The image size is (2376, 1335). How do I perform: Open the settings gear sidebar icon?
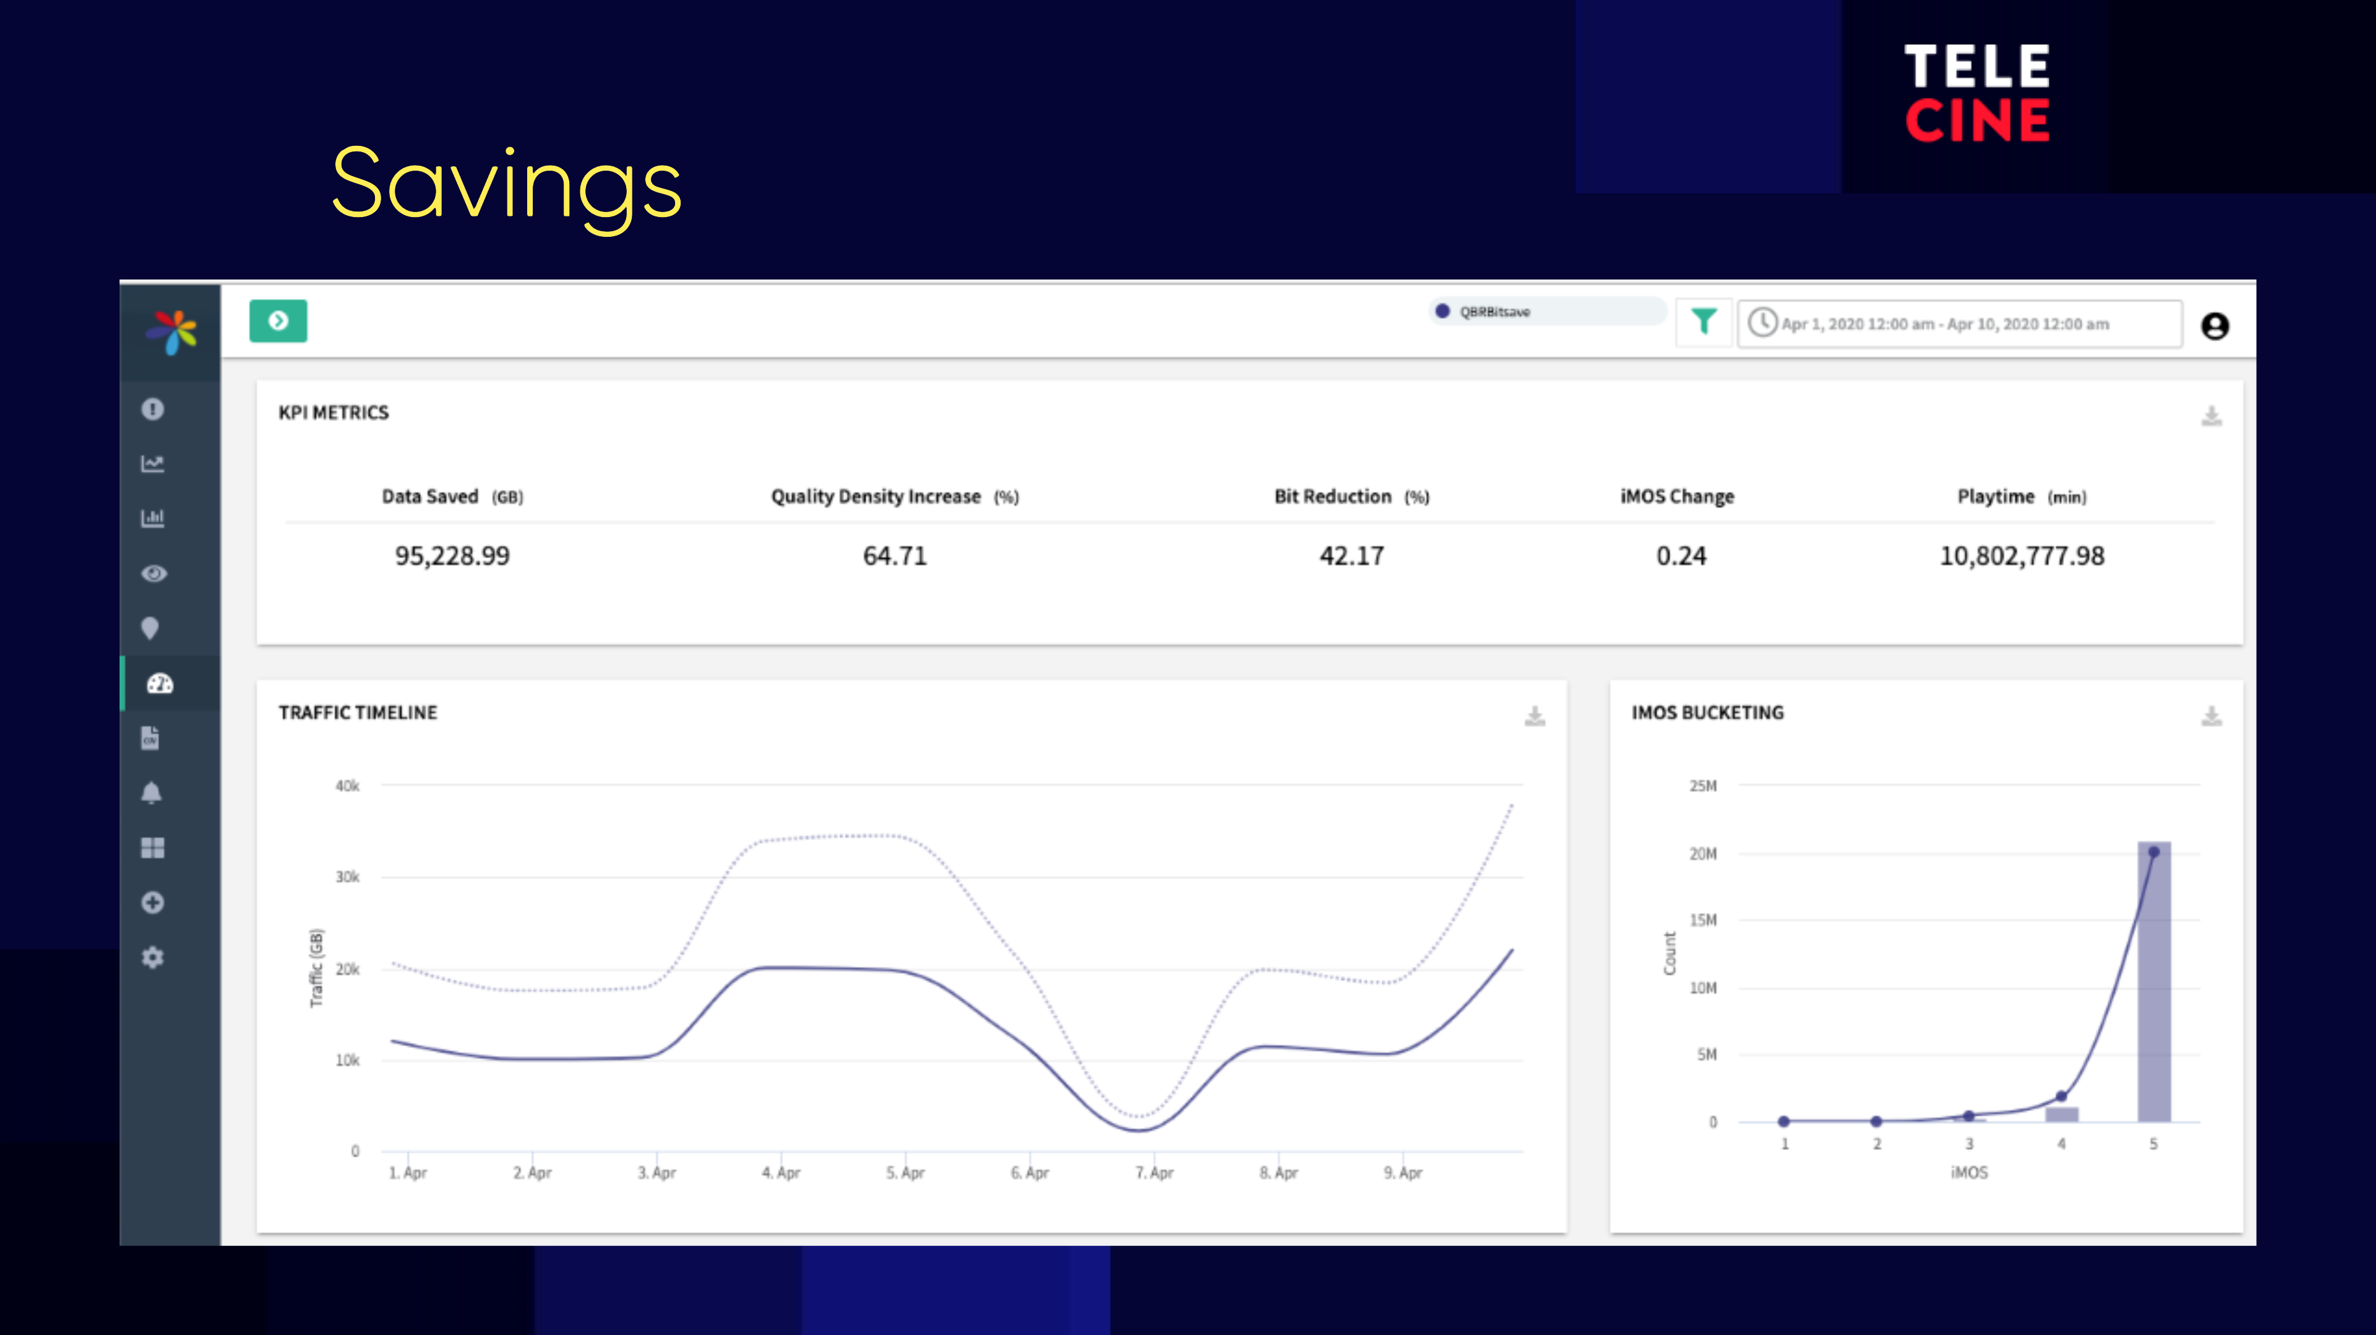153,958
